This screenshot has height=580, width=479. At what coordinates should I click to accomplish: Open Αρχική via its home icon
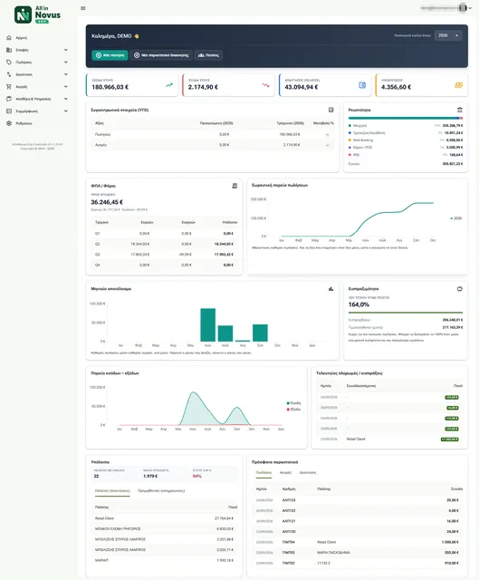pyautogui.click(x=9, y=38)
